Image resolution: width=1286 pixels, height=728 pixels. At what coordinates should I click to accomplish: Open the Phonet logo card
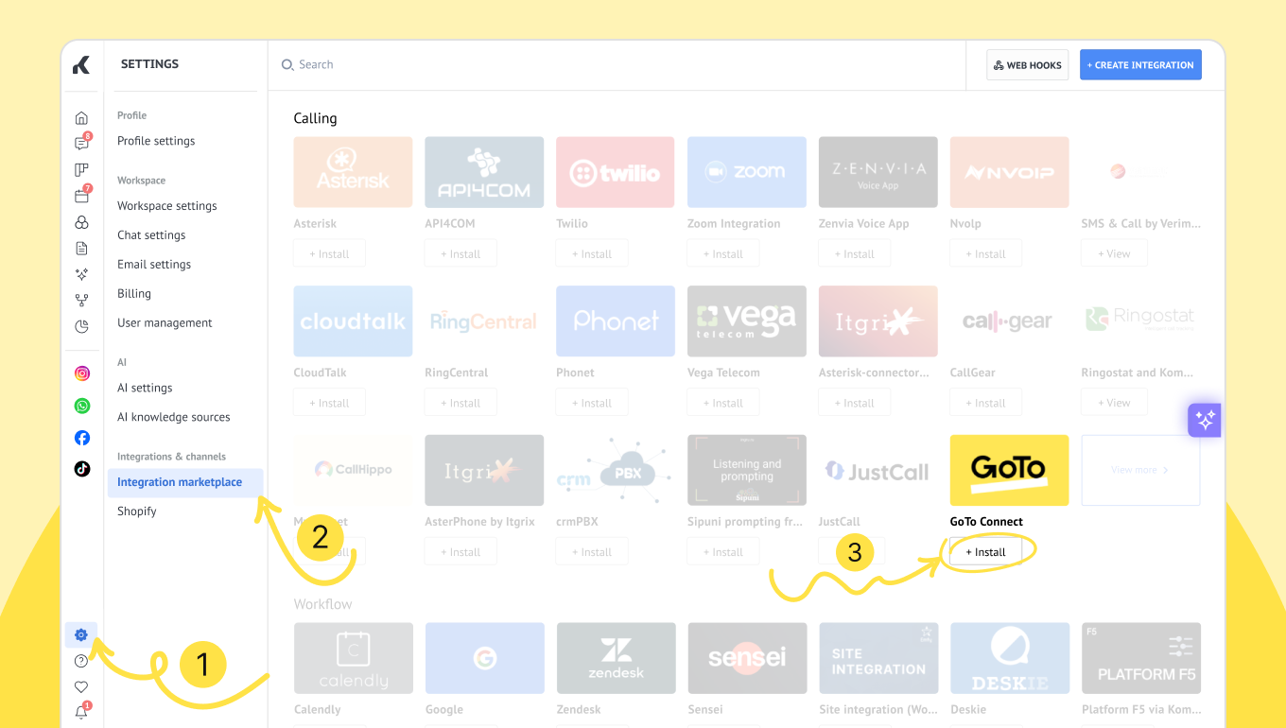point(616,321)
